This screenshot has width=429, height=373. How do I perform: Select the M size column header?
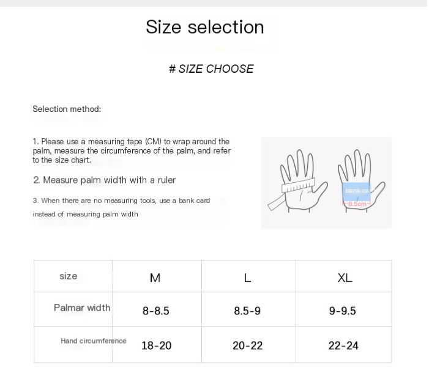[155, 278]
